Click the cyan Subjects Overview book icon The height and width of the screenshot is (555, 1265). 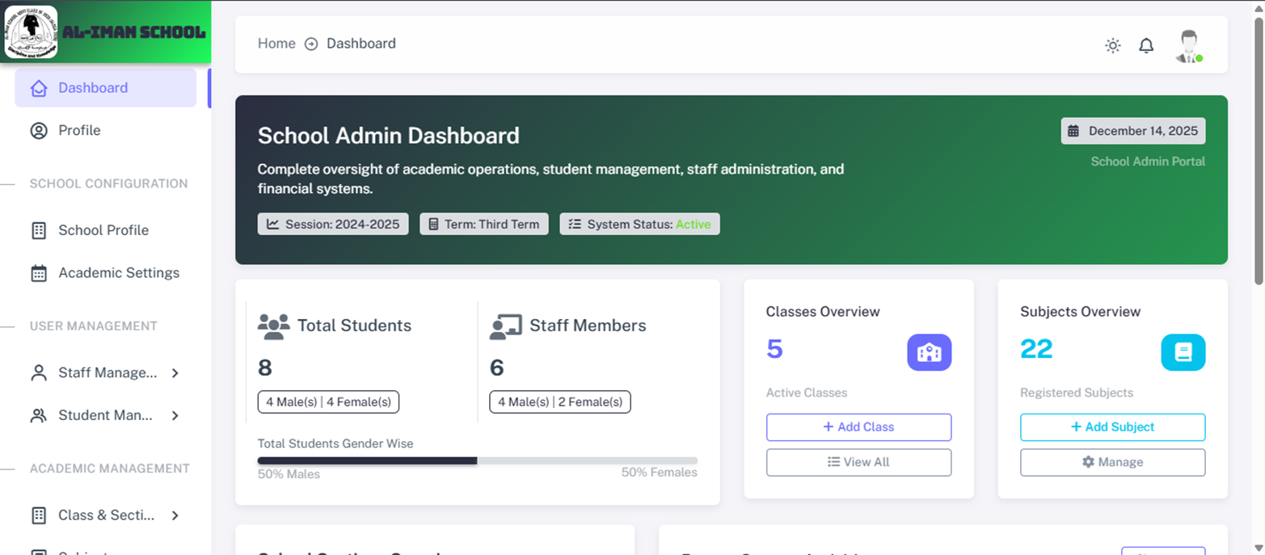click(x=1183, y=352)
